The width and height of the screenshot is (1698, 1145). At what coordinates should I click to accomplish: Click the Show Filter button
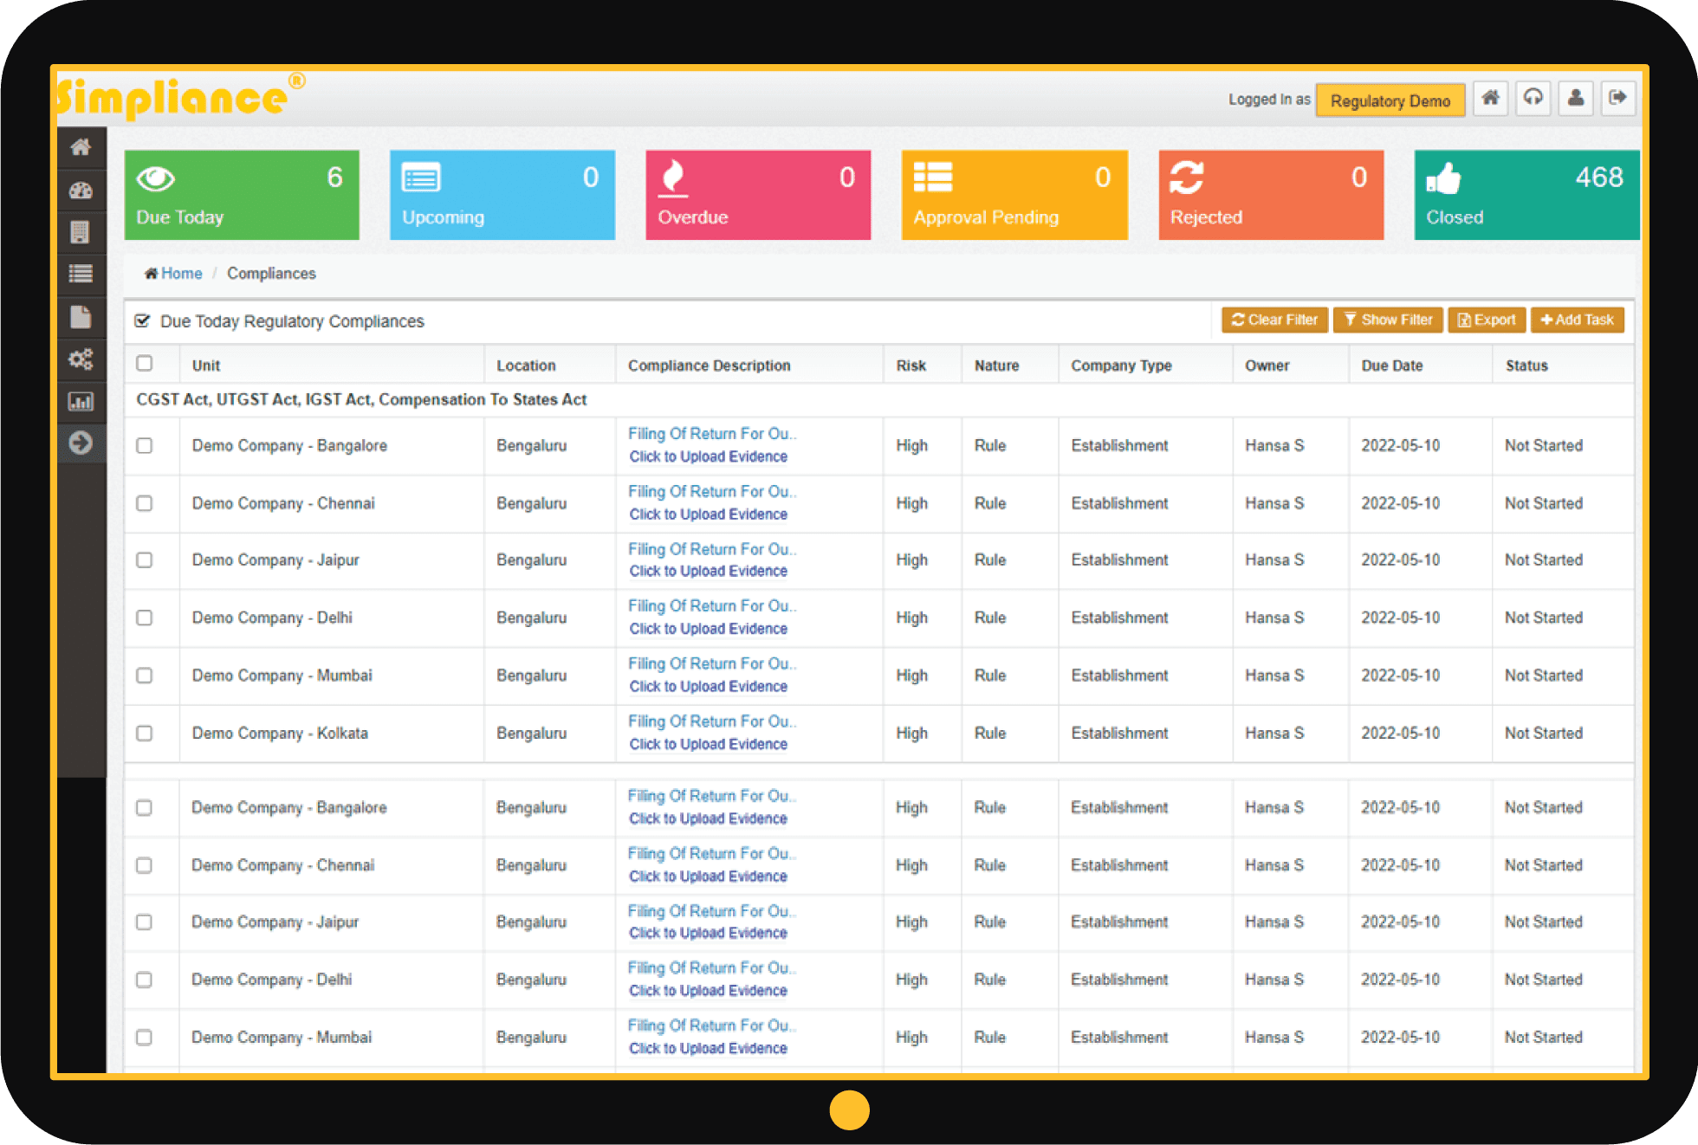pos(1388,320)
